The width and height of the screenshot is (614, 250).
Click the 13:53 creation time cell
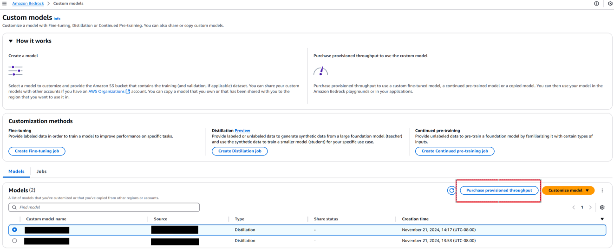click(438, 241)
